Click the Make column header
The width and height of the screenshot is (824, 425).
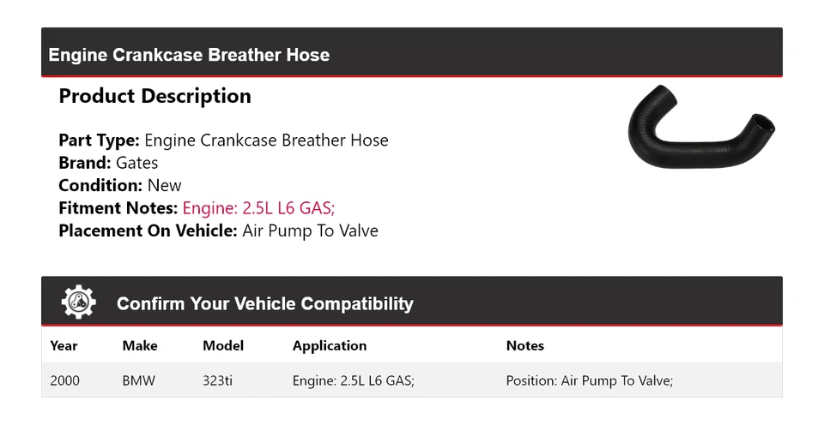(140, 346)
